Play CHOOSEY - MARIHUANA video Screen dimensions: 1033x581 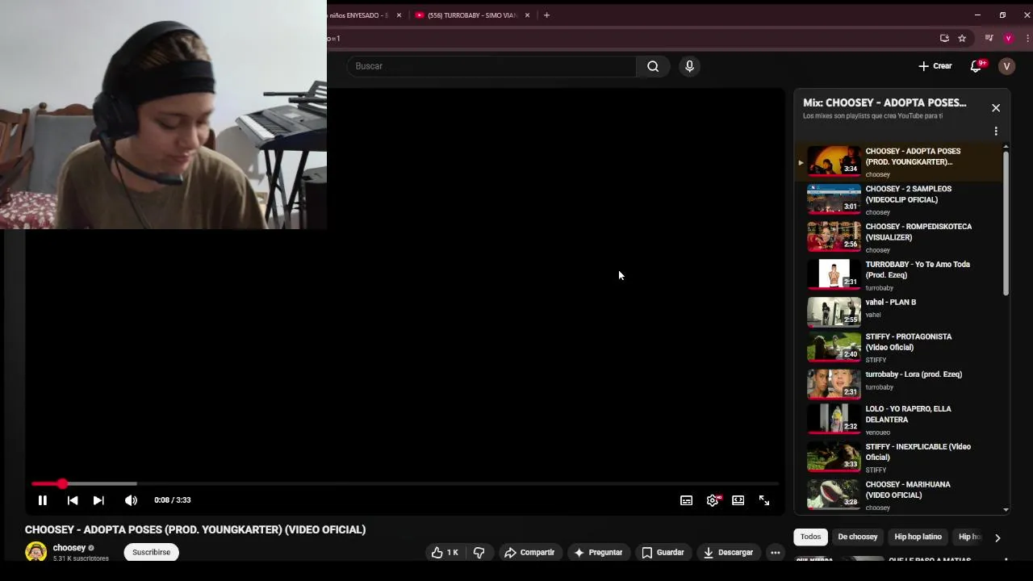click(x=898, y=495)
